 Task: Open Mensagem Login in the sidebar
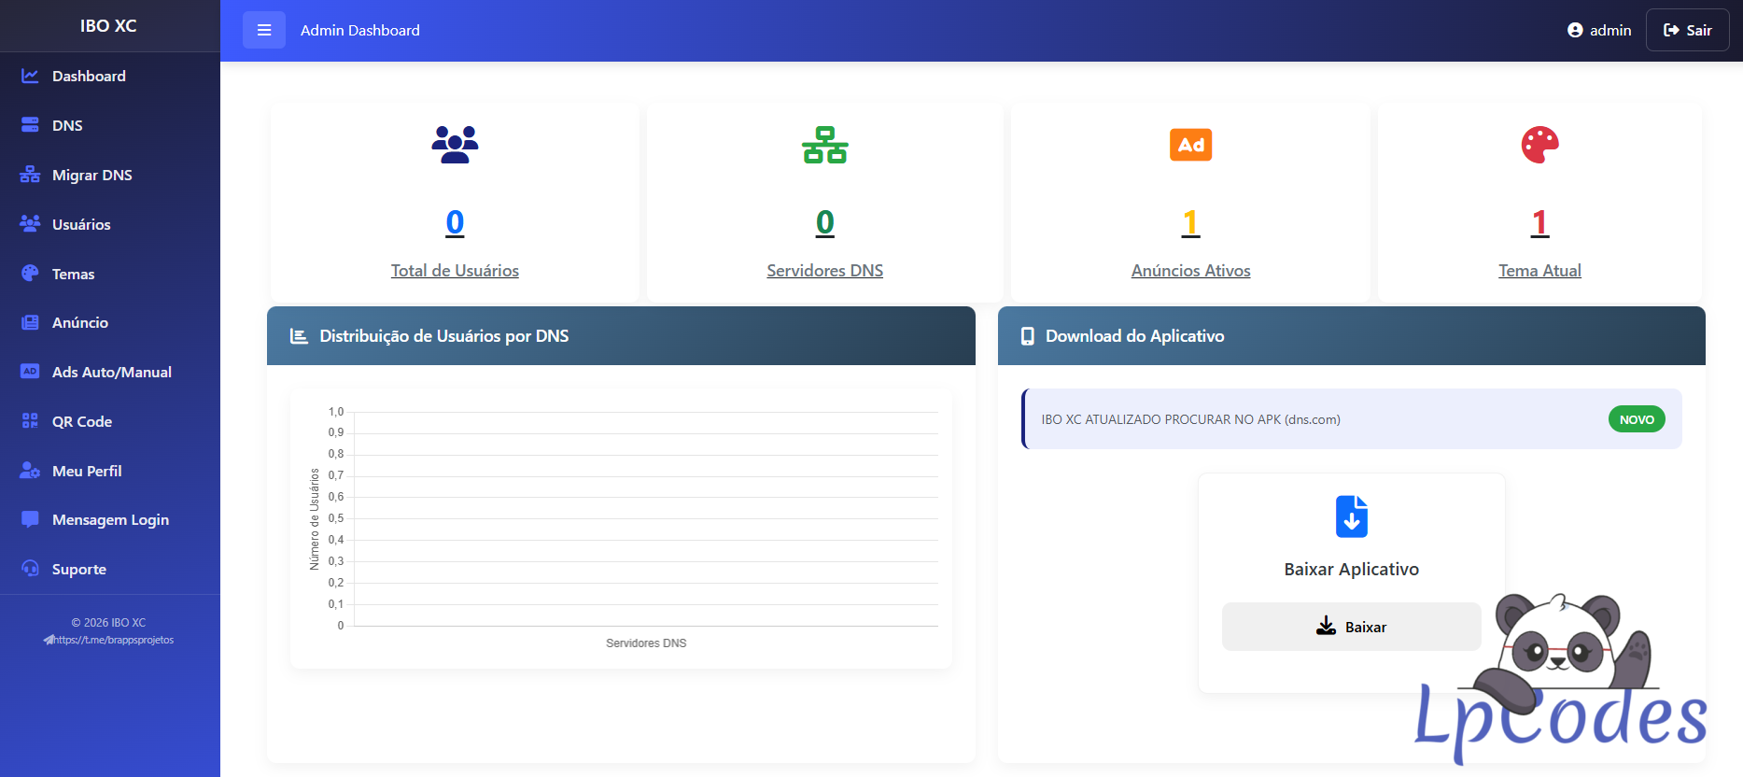coord(110,519)
